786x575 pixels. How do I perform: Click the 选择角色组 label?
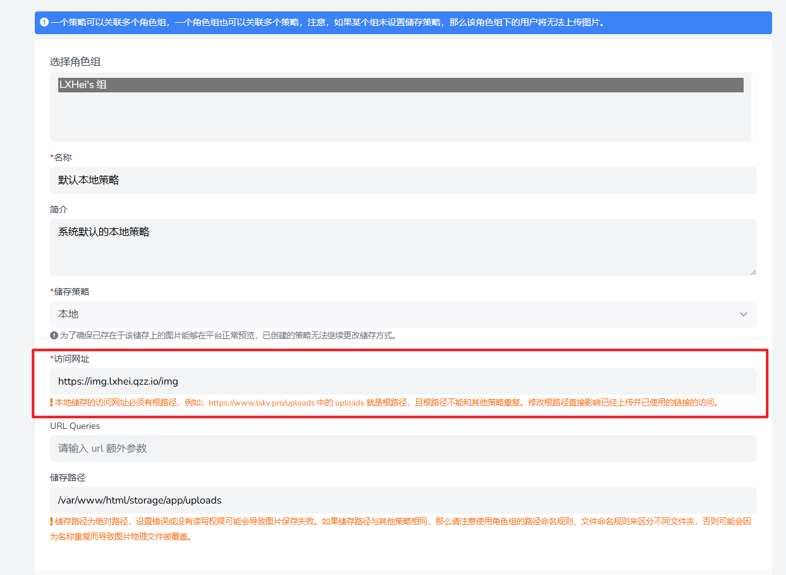[75, 62]
